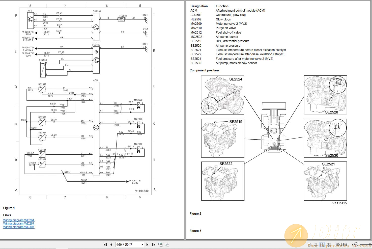Click 'Fuel pressure after metering valve 2 (MV2)'
The width and height of the screenshot is (372, 249).
[244, 59]
